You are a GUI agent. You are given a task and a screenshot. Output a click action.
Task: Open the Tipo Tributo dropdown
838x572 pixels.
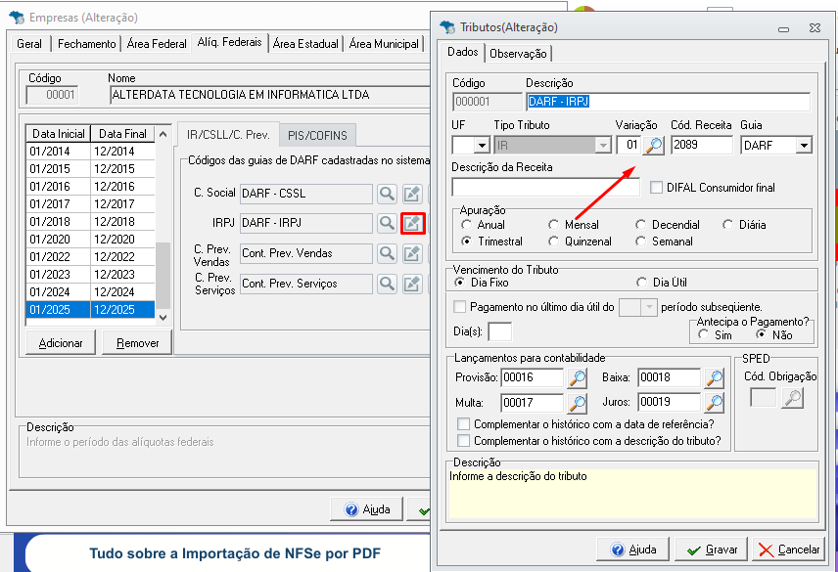[603, 145]
